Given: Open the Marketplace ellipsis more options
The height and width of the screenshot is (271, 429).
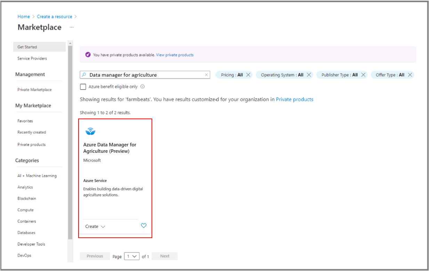Looking at the screenshot, I should [x=72, y=27].
